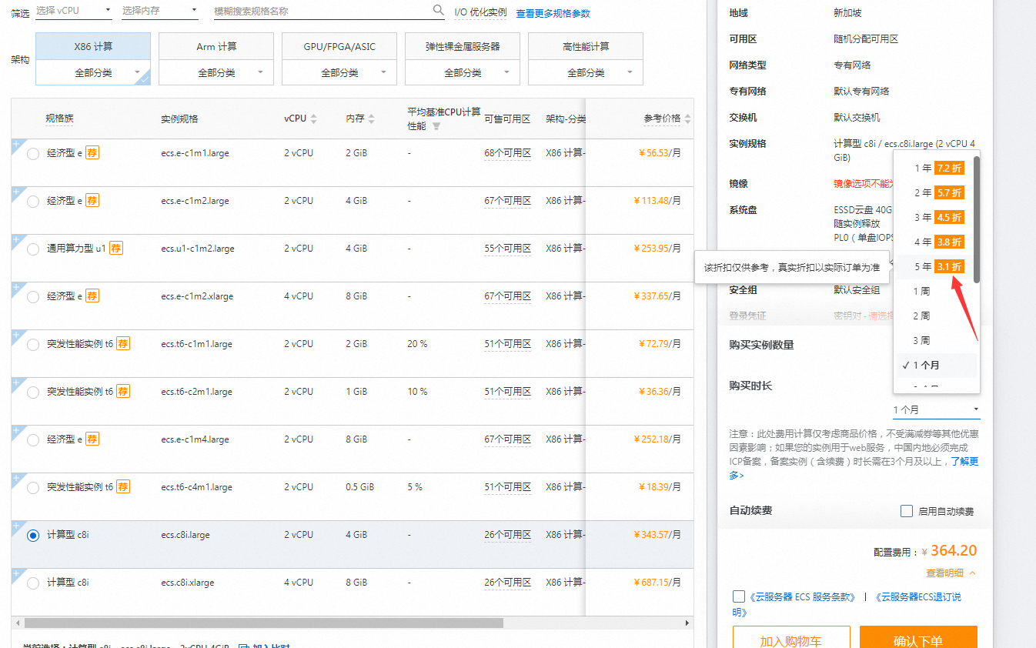The image size is (1036, 648).
Task: Choose 3 年 4.5 折 duration option
Action: (937, 217)
